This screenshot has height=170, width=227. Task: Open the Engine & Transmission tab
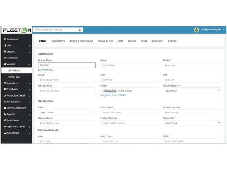tap(81, 41)
